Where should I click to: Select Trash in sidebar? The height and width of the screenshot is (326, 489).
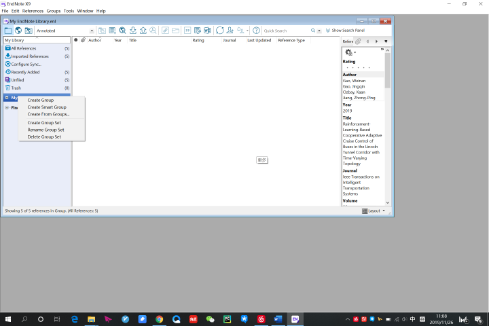click(37, 88)
